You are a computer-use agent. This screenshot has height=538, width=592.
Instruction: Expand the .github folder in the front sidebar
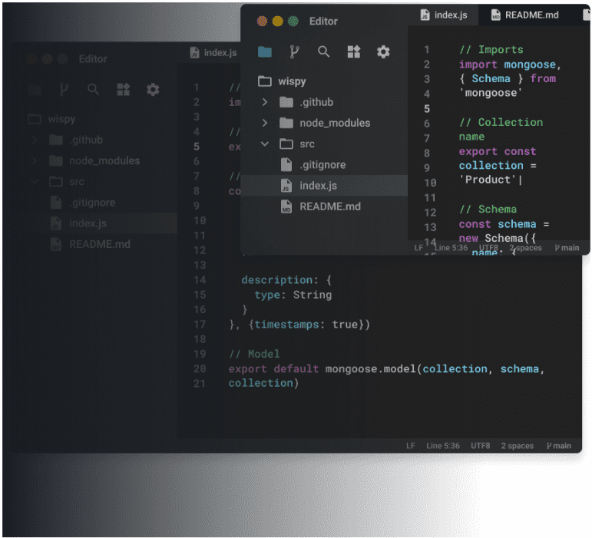265,102
